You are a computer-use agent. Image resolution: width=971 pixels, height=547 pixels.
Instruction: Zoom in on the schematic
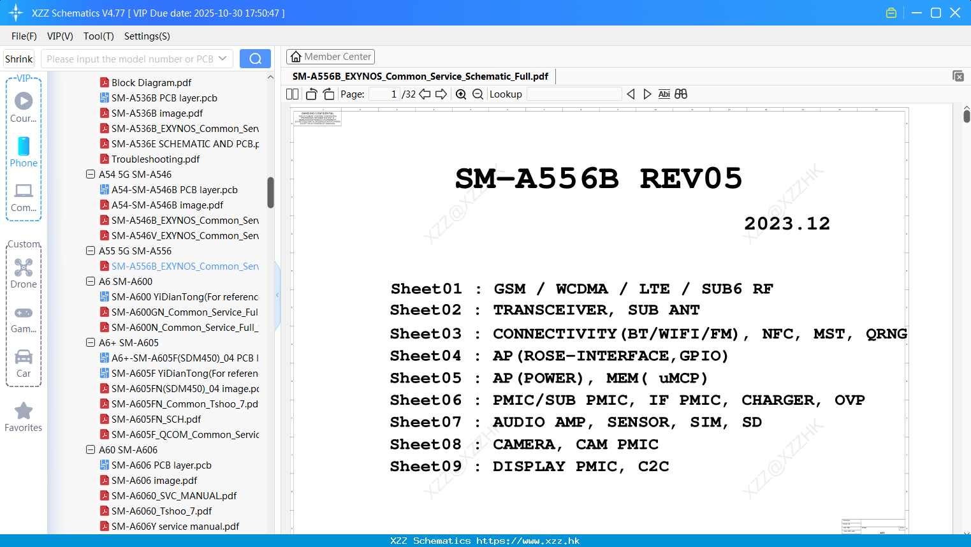[461, 94]
